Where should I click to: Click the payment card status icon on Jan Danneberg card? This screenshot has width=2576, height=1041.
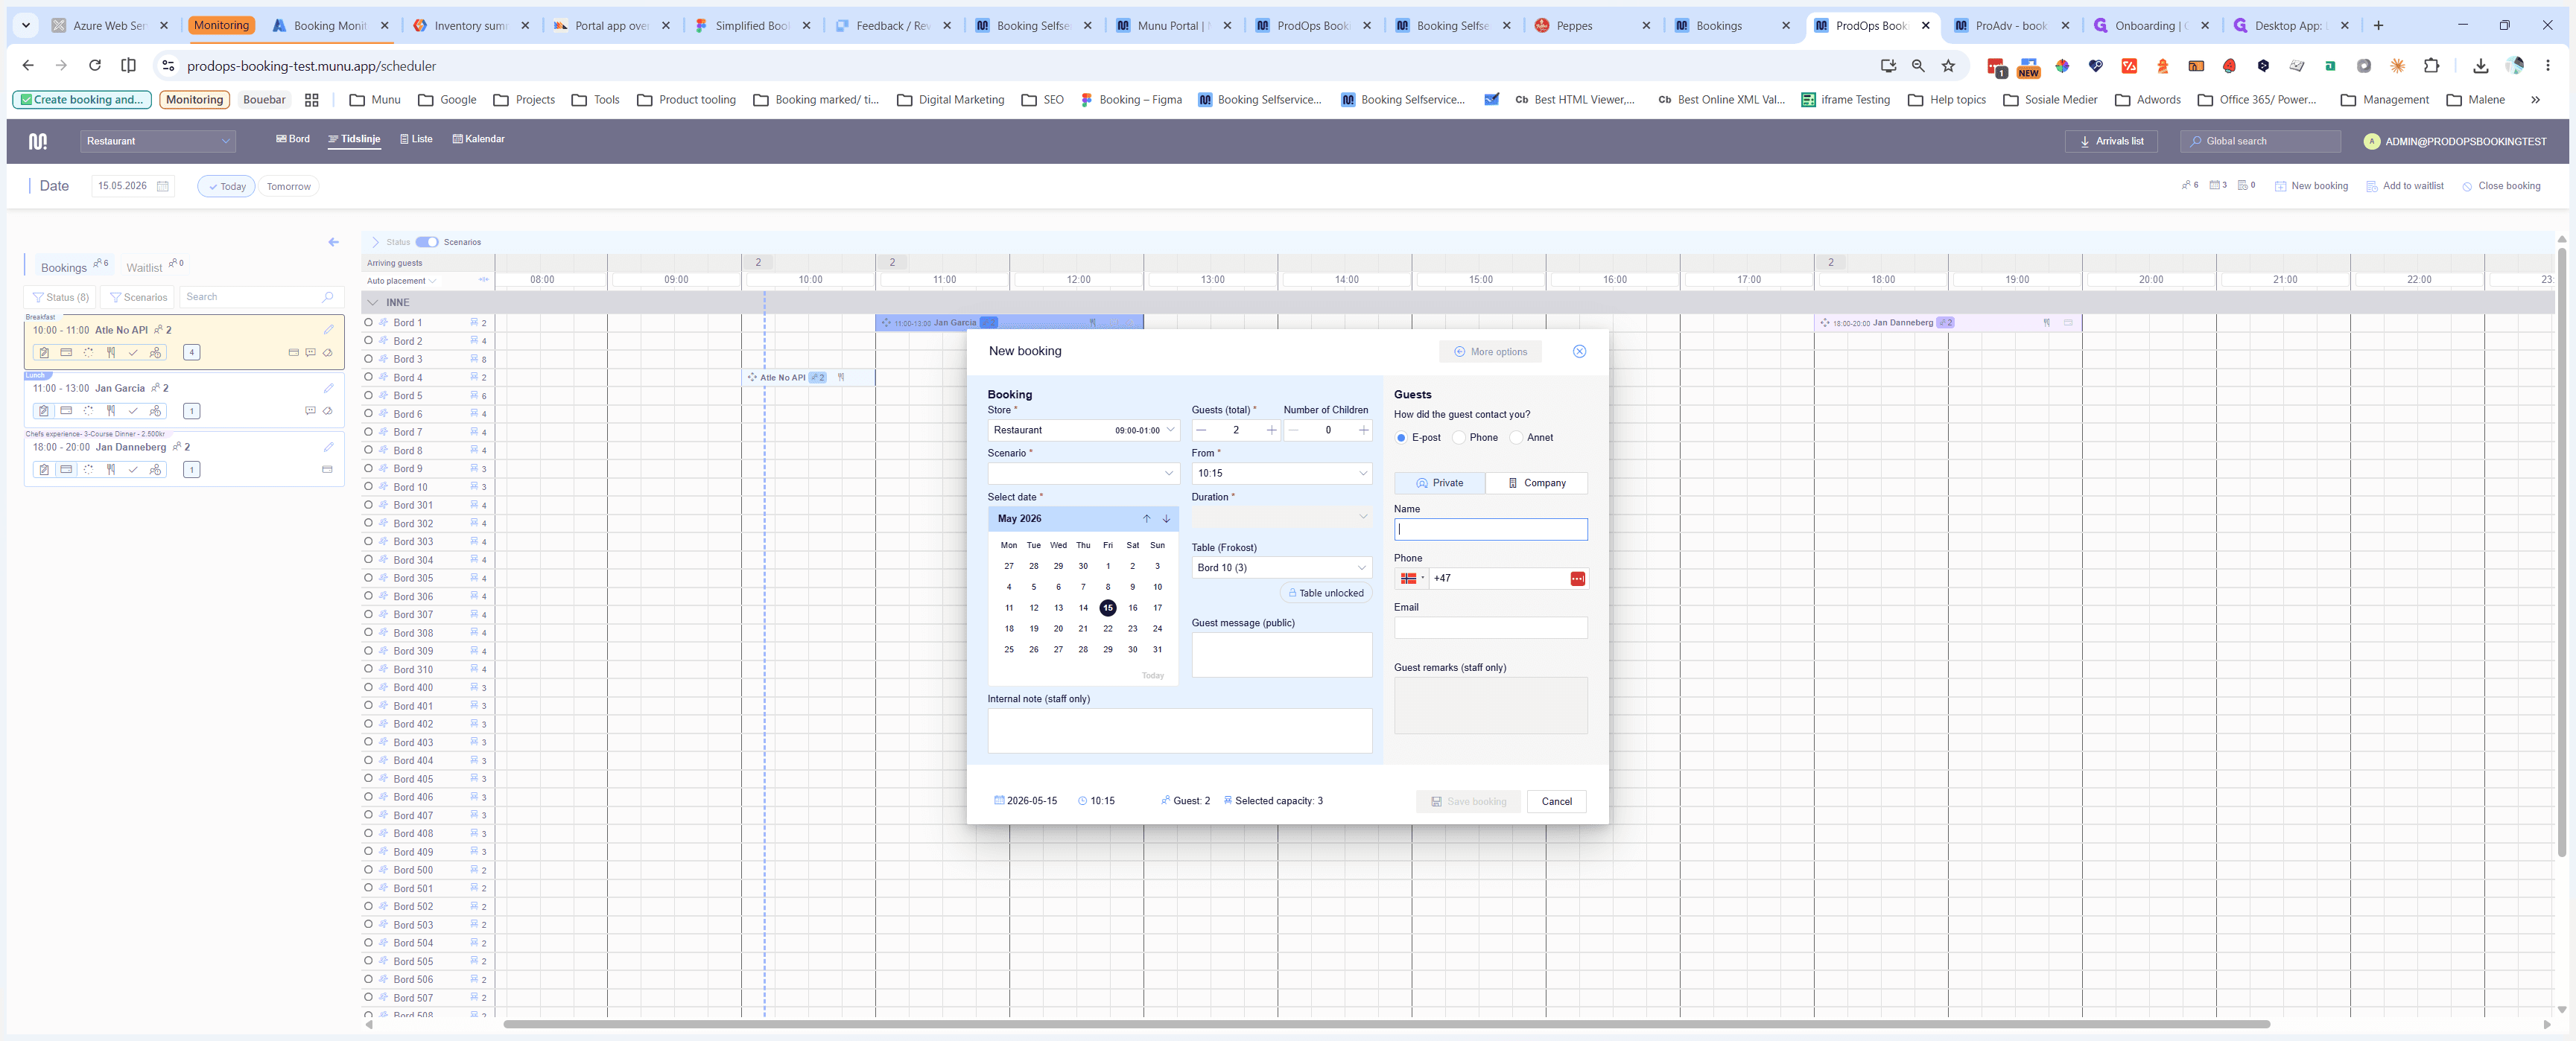[x=66, y=470]
